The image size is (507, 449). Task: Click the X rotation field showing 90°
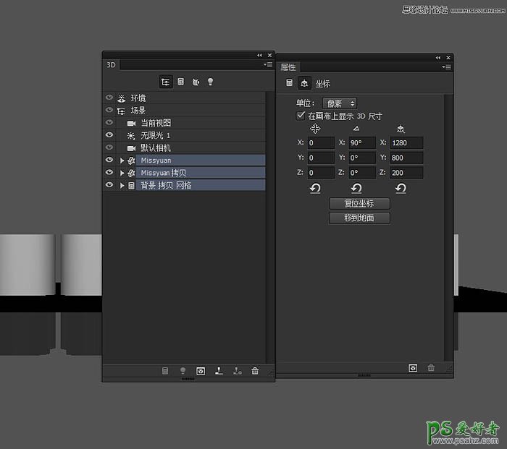point(362,143)
